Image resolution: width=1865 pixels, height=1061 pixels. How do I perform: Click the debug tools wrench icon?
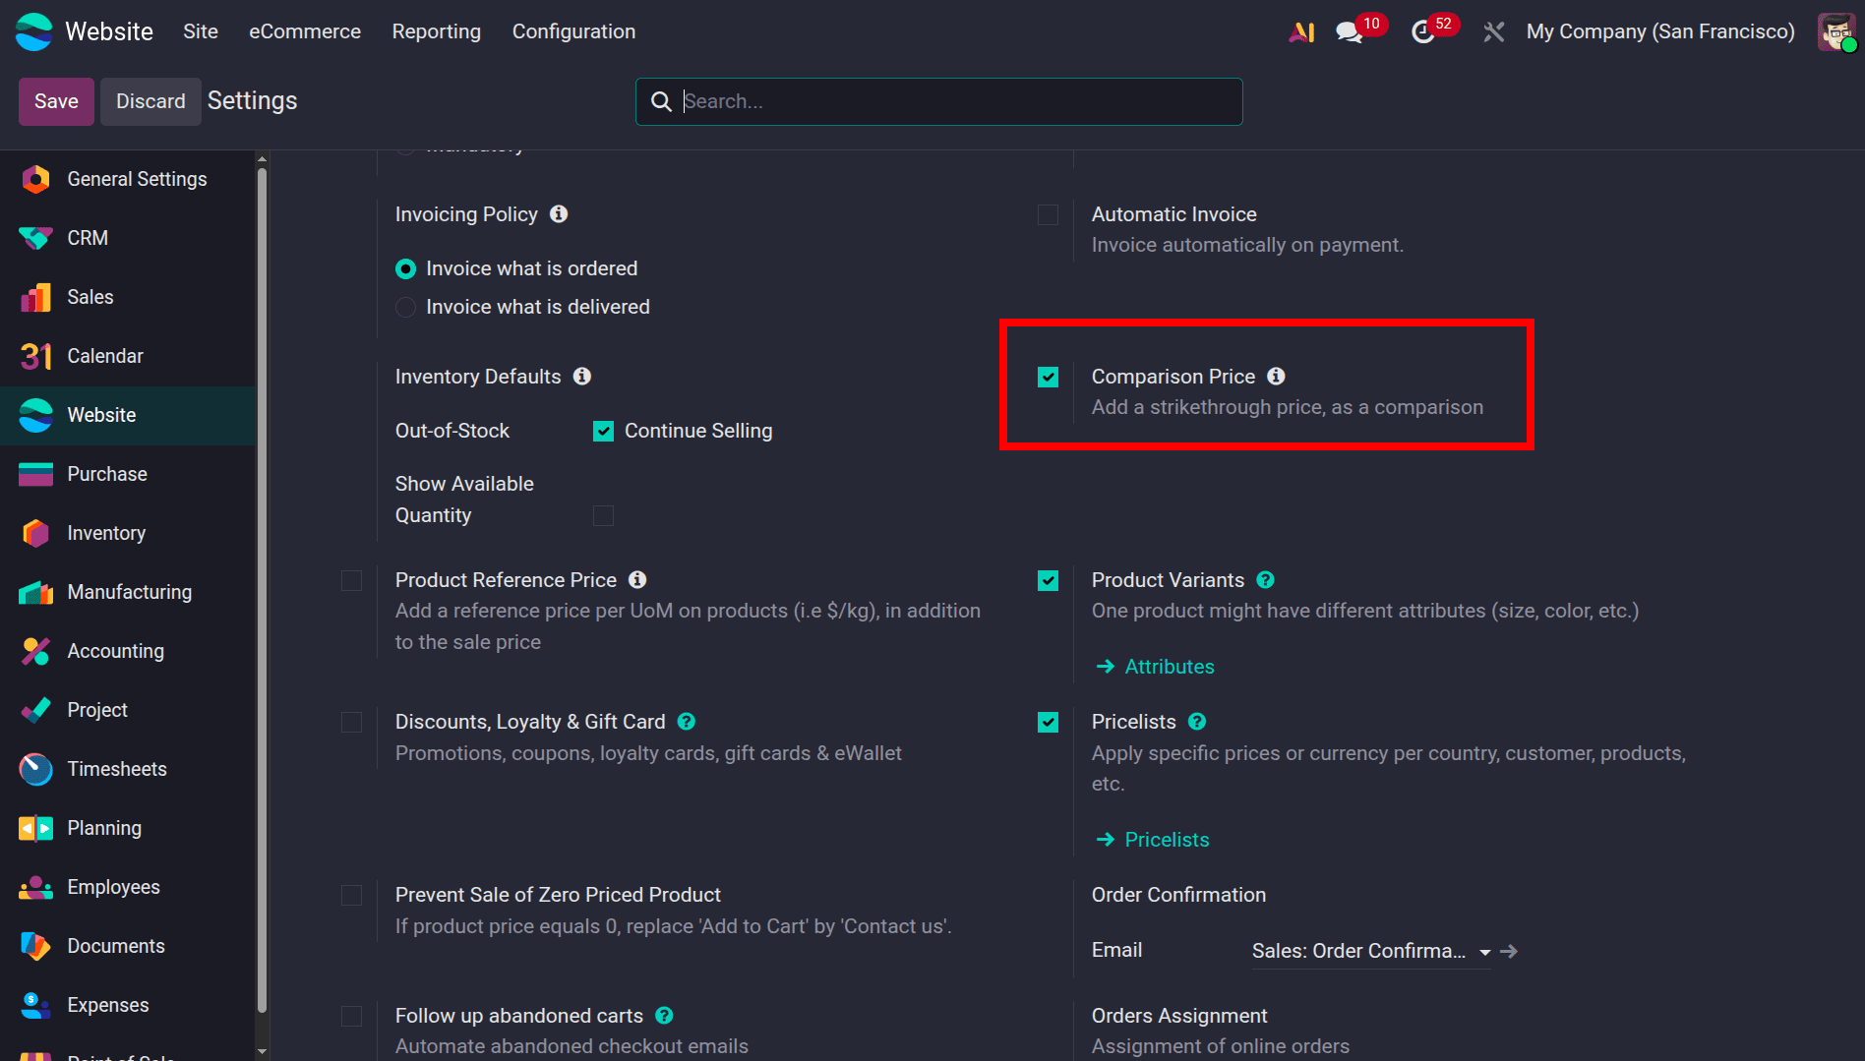coord(1493,32)
